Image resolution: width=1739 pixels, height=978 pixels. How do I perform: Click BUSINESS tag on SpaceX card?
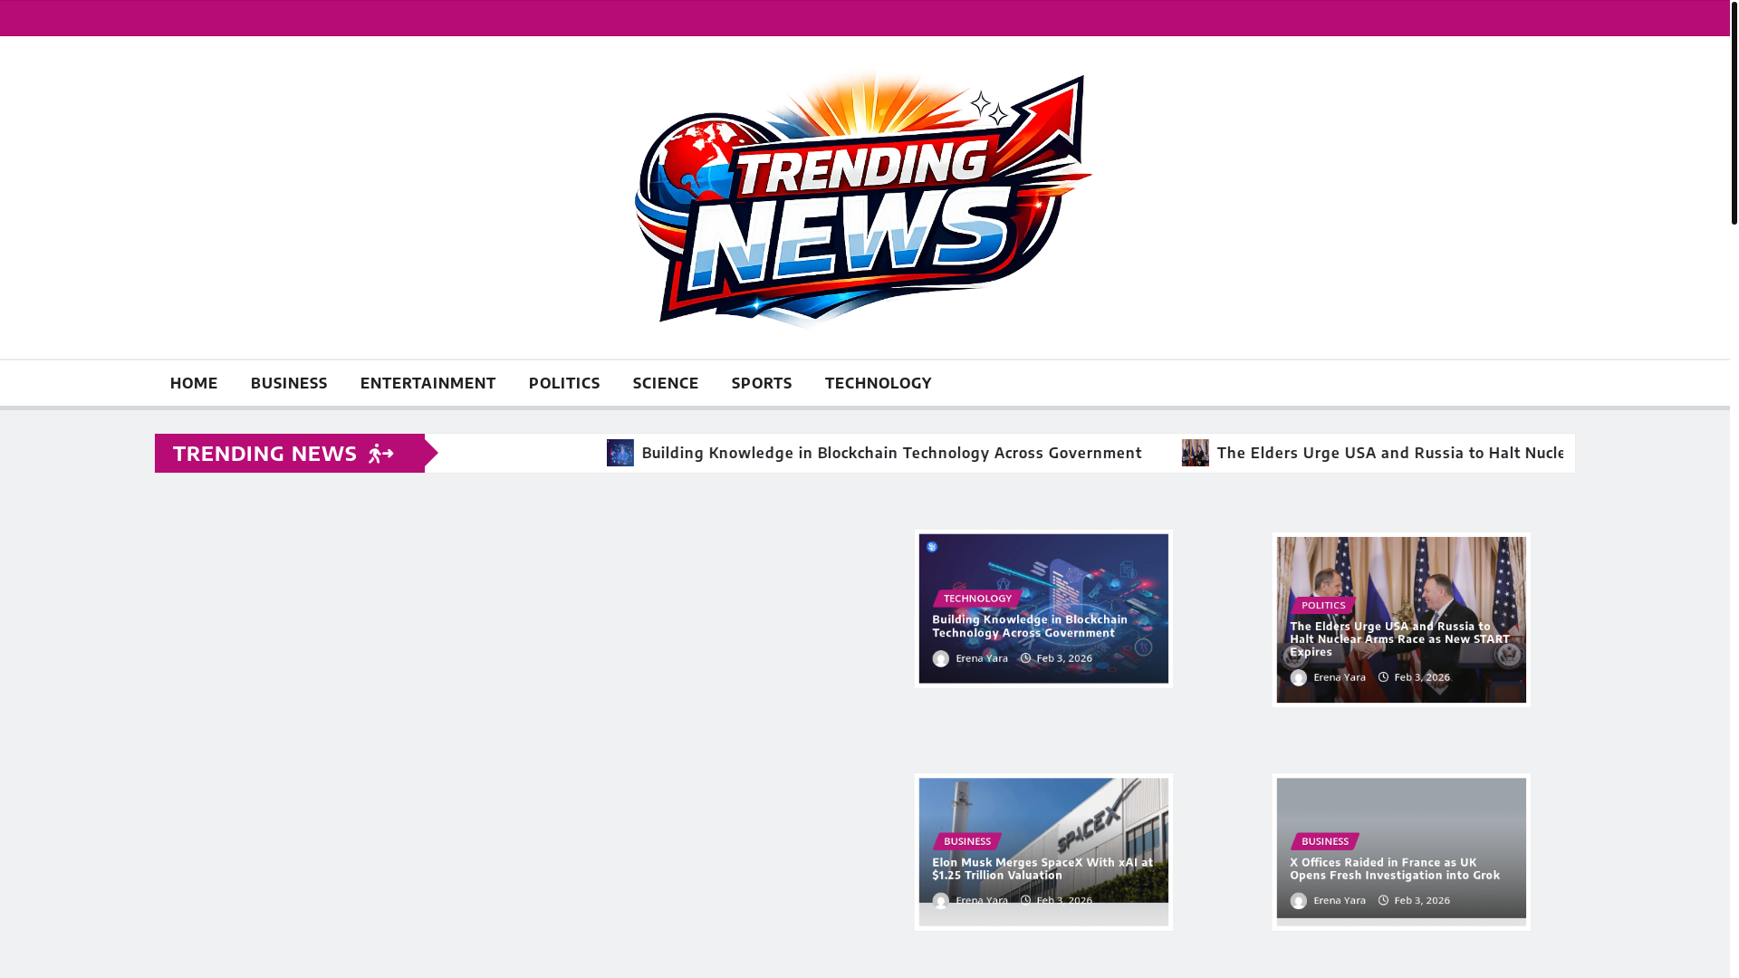tap(967, 841)
